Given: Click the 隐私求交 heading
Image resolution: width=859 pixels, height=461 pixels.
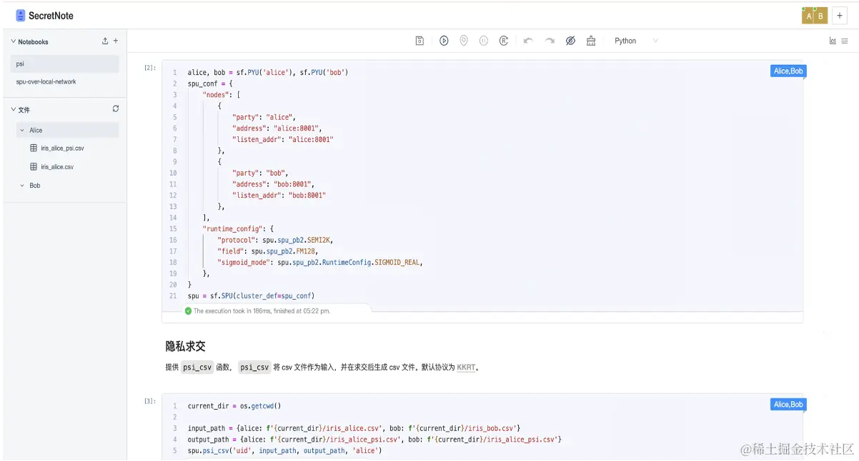Looking at the screenshot, I should click(186, 346).
